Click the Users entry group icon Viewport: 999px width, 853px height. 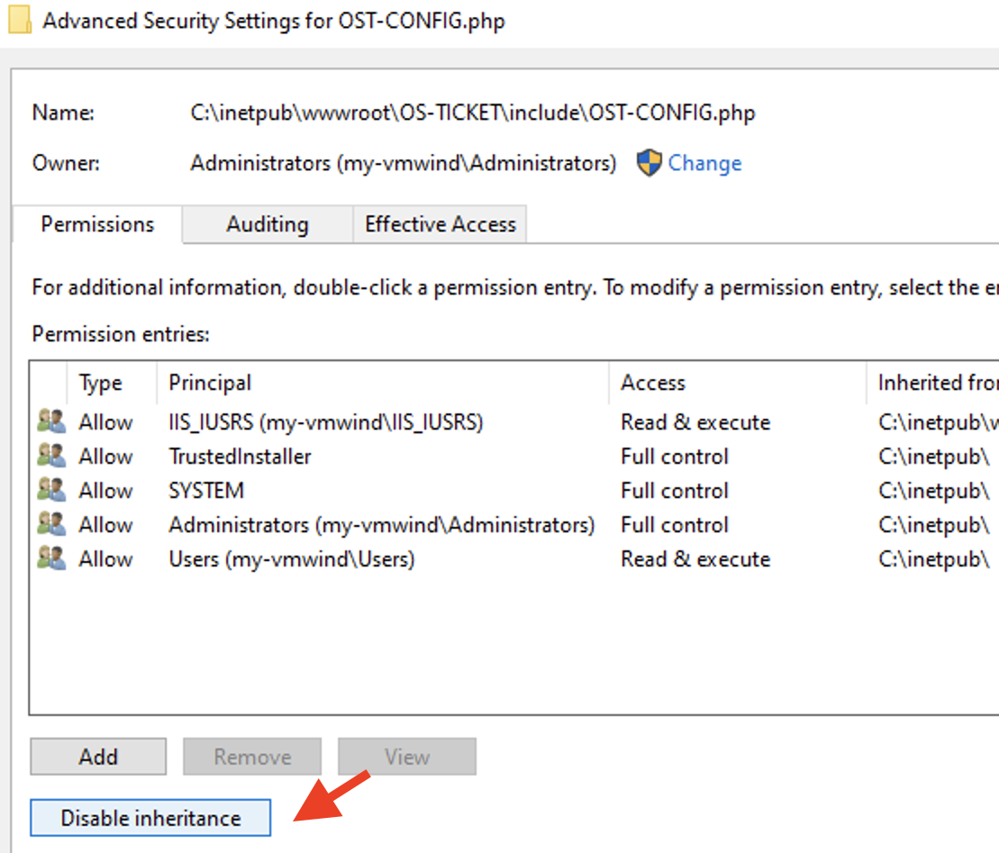[x=51, y=558]
